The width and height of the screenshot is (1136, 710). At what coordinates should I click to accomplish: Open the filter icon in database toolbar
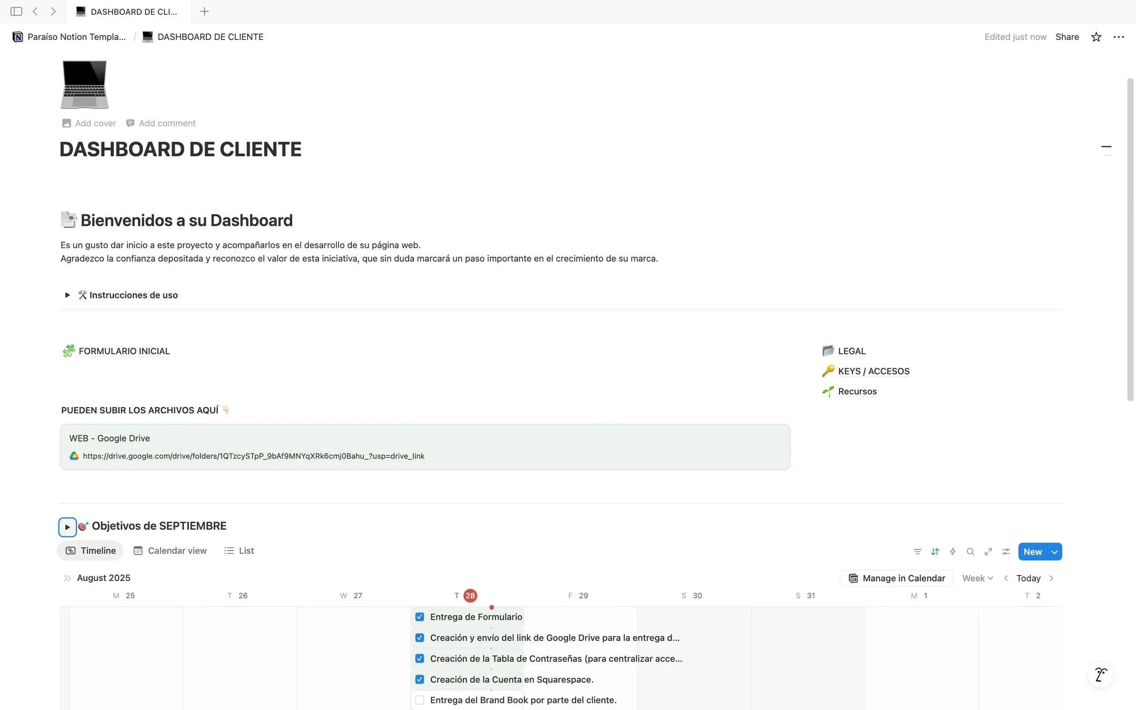pyautogui.click(x=917, y=552)
